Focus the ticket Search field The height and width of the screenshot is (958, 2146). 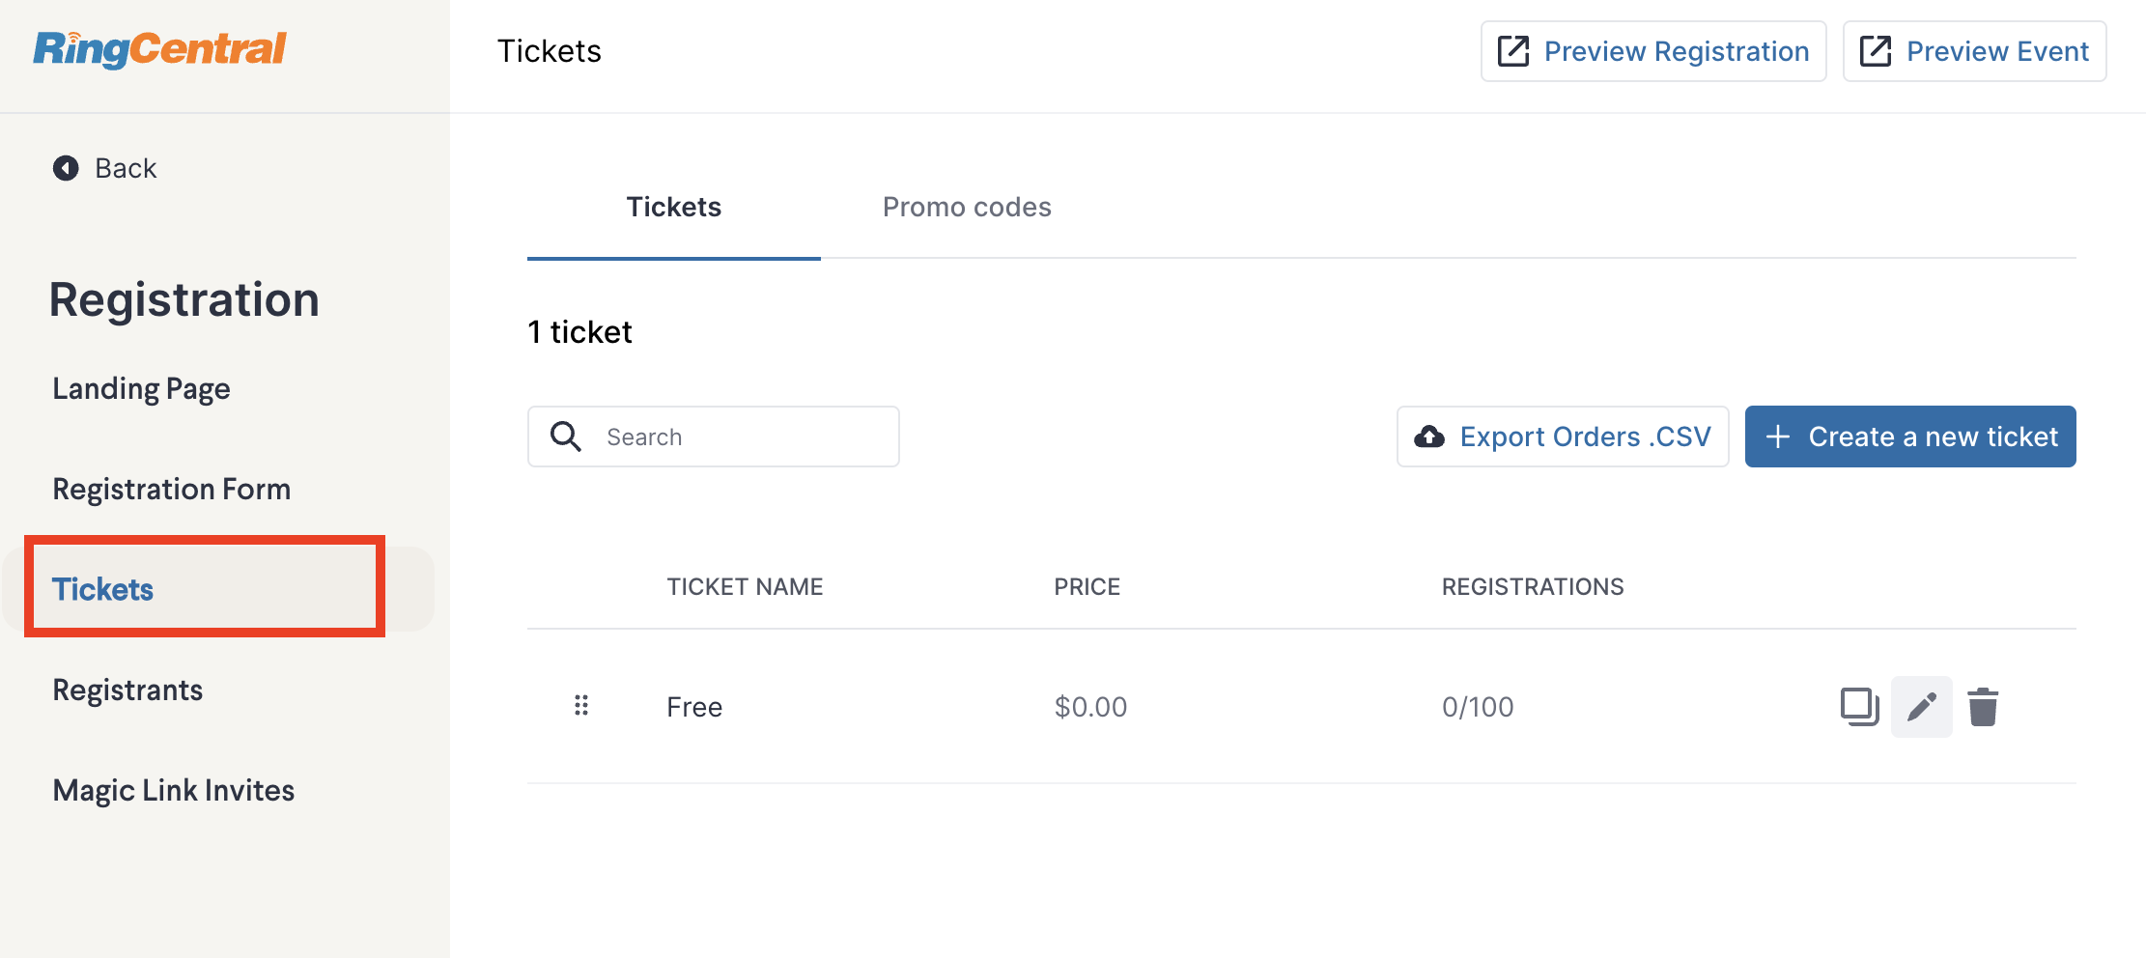pos(713,437)
